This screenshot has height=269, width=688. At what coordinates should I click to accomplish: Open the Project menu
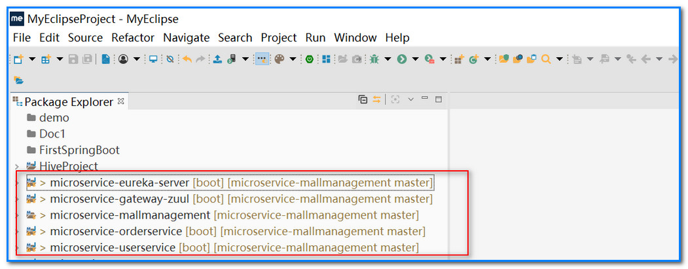tap(279, 38)
